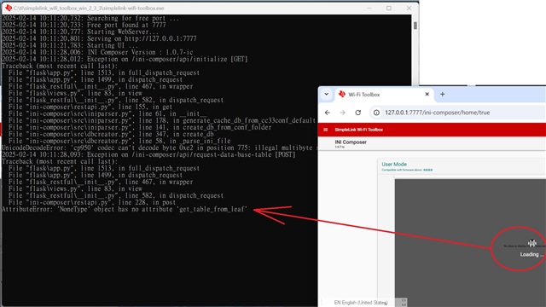Click the 'Free port found at 7777' console line
This screenshot has height=307, width=546.
(84, 25)
